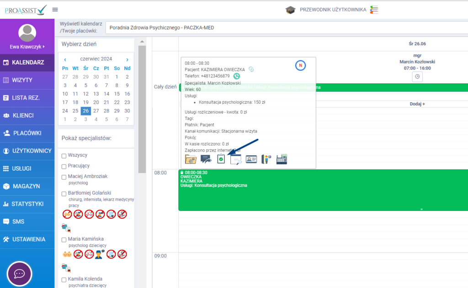Select Maciej Ambroziak checkbox
The height and width of the screenshot is (288, 468).
pos(64,177)
